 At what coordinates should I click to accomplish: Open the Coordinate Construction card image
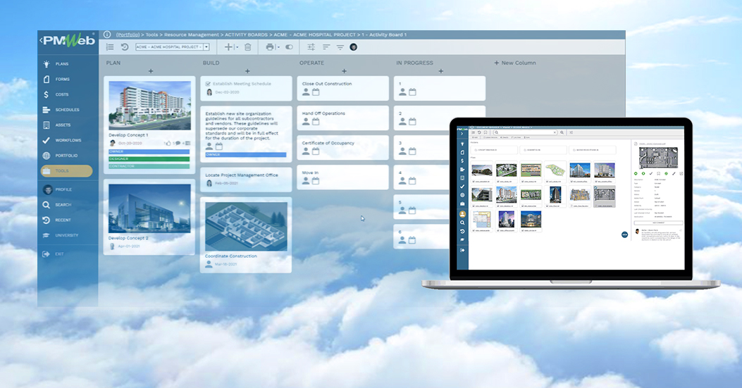(247, 226)
